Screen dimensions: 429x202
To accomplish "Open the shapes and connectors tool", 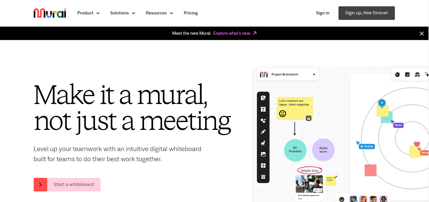I will pos(263,121).
